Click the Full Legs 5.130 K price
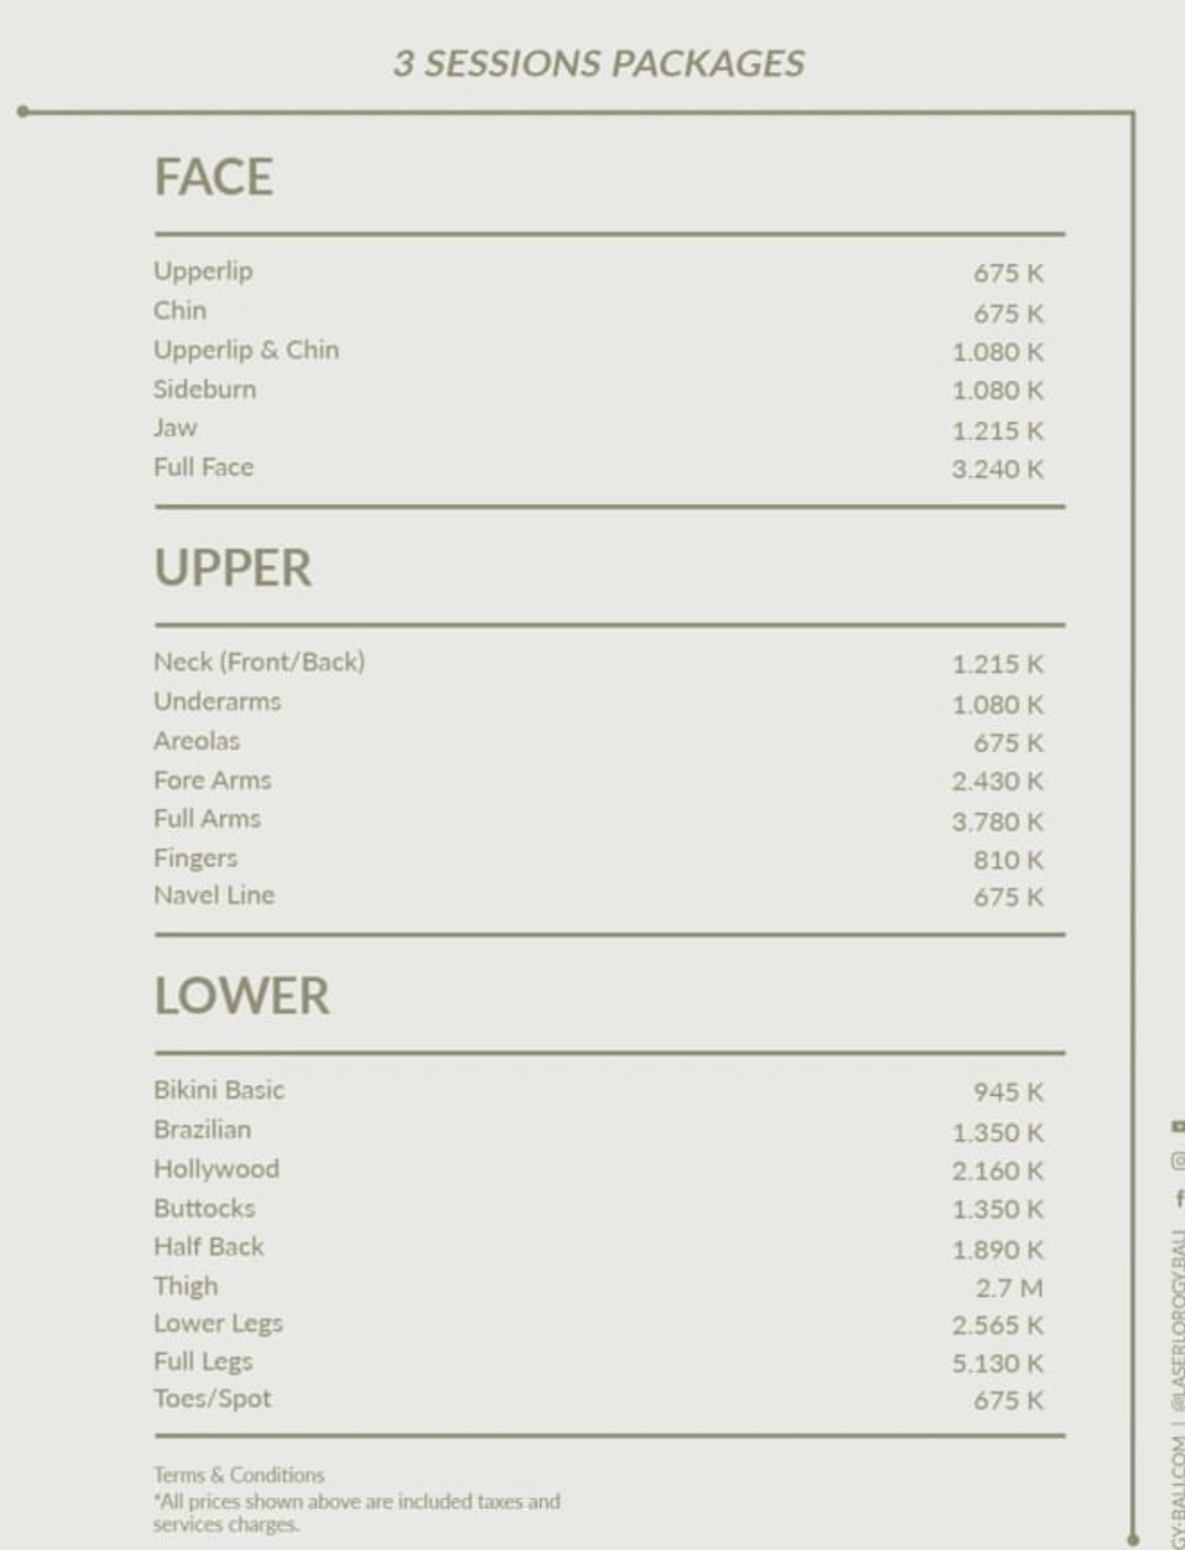The height and width of the screenshot is (1550, 1185). pos(997,1363)
